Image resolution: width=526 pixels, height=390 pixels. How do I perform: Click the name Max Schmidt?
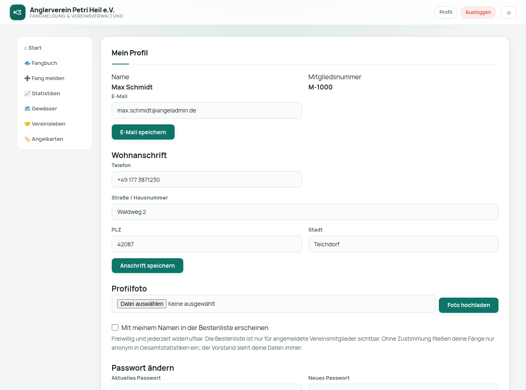pos(132,87)
